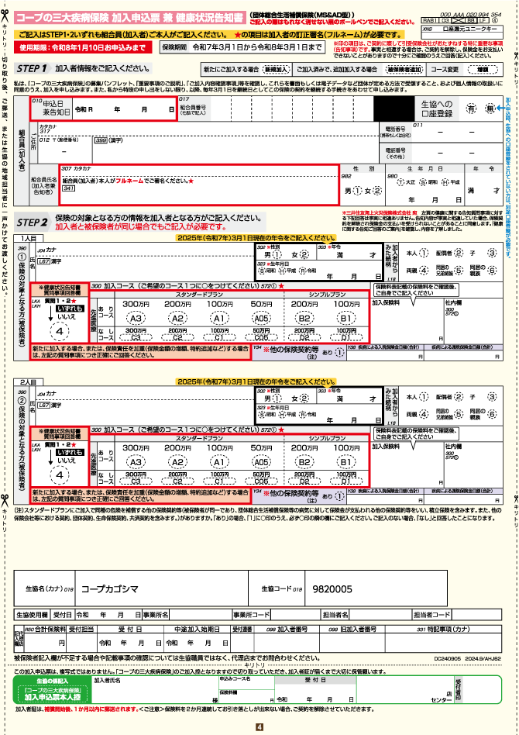Click the 1人目 漢字 name field
Viewport: 519px width, 735px height.
pos(145,269)
